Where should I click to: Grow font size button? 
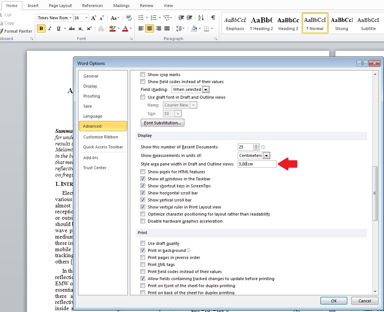(93, 18)
